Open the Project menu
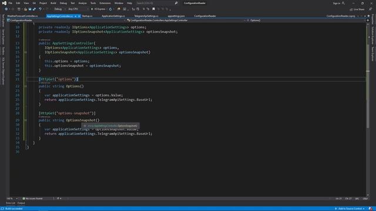376x211 pixels. 43,3
